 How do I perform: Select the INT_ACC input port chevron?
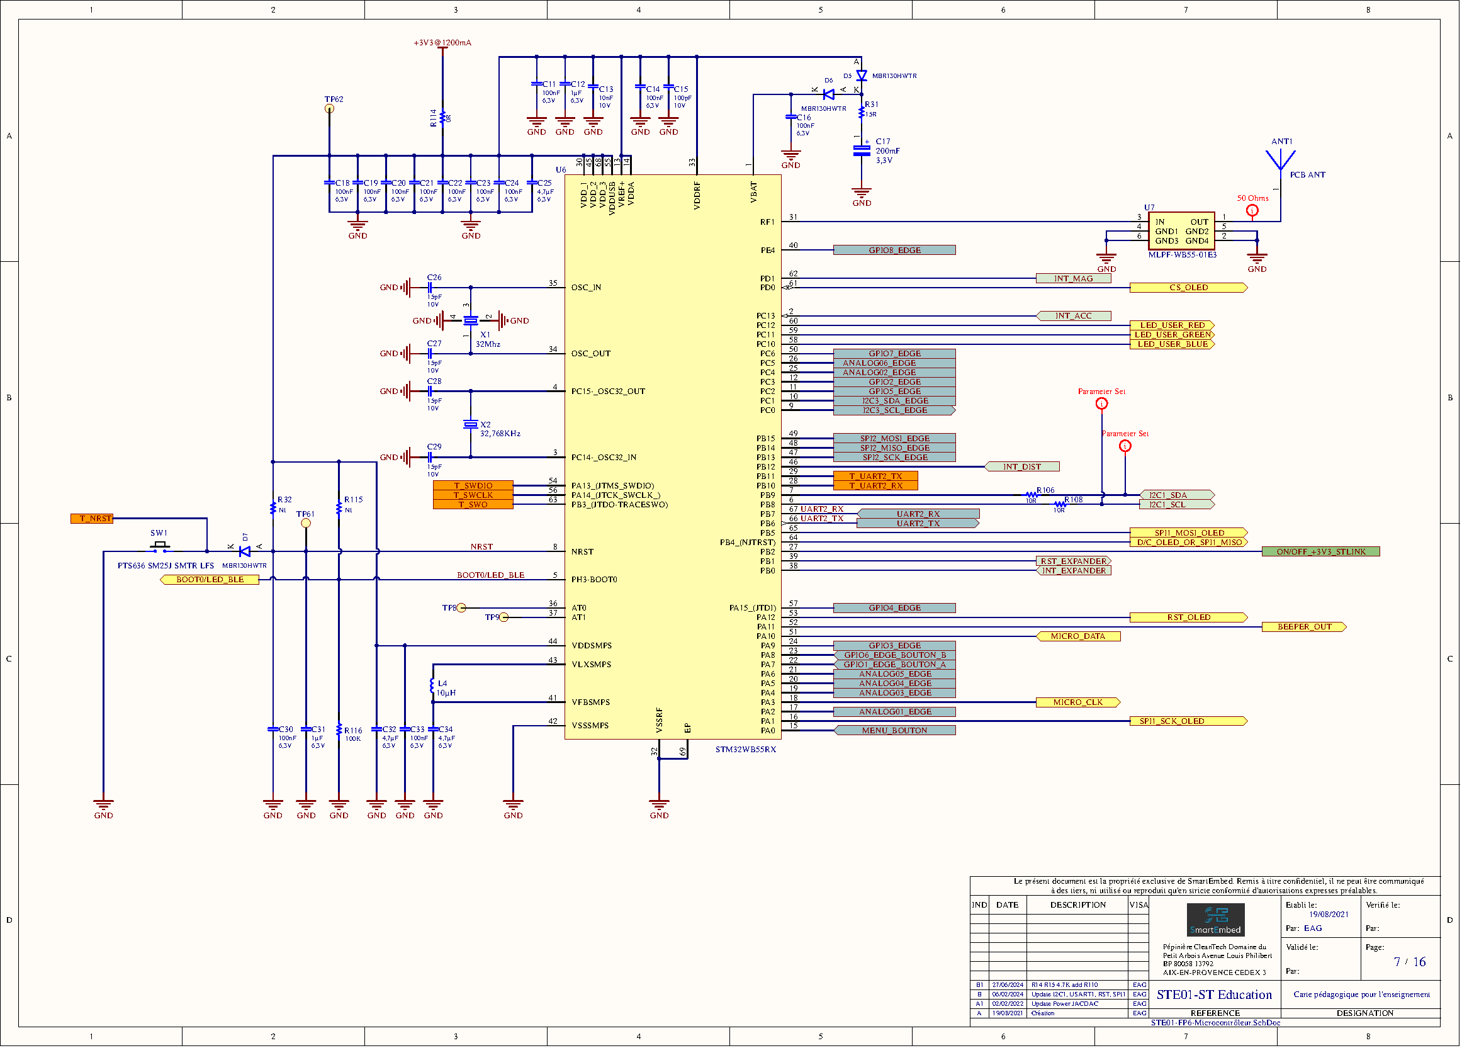point(1073,316)
